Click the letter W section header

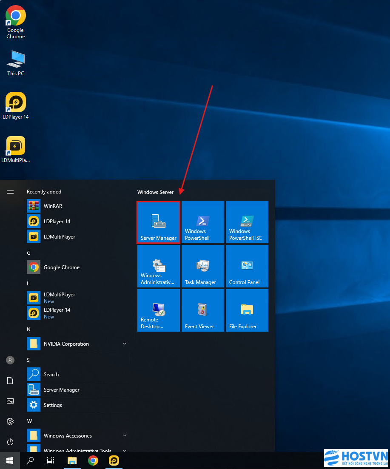coord(29,421)
